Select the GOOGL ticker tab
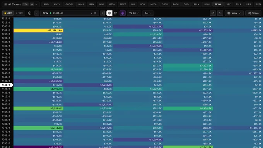Viewport: 263px width, 148px height. tap(69, 4)
